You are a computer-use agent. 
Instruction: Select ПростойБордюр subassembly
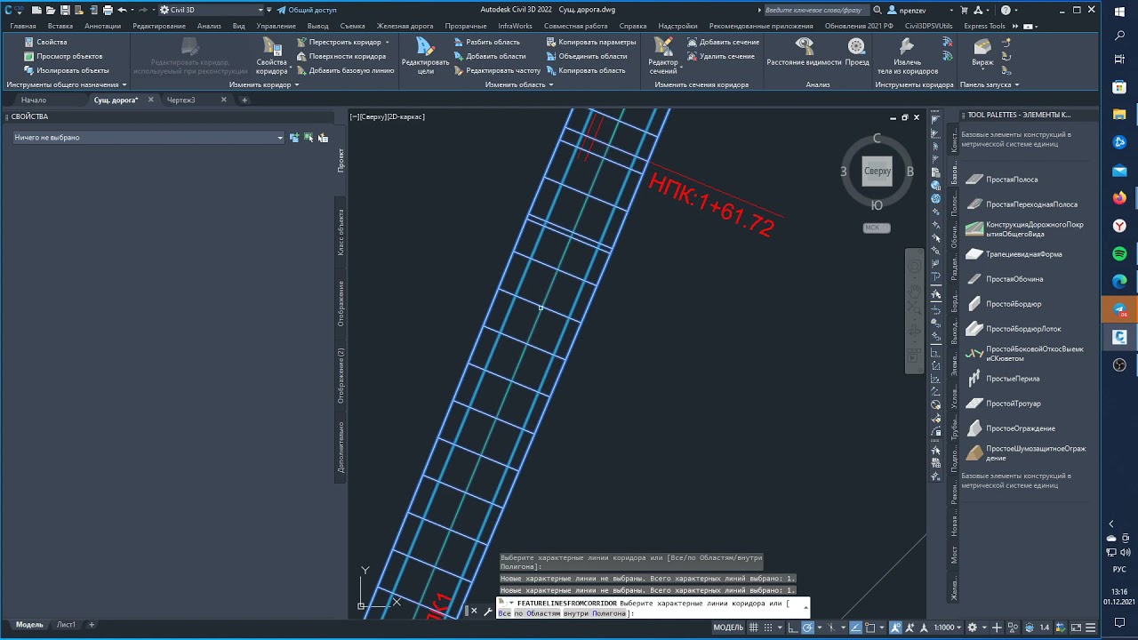click(x=1014, y=304)
